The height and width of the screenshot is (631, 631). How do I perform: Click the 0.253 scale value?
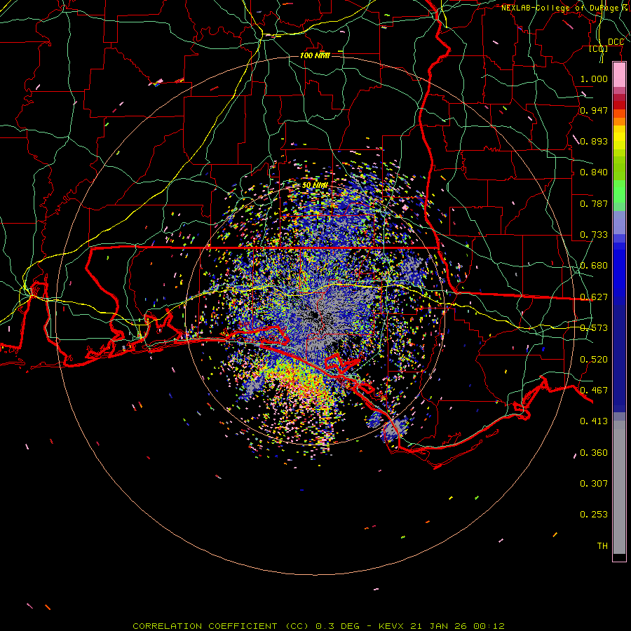594,515
